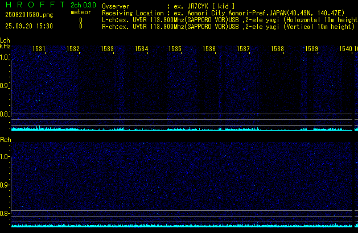Click the 1537 time marker

click(243, 49)
